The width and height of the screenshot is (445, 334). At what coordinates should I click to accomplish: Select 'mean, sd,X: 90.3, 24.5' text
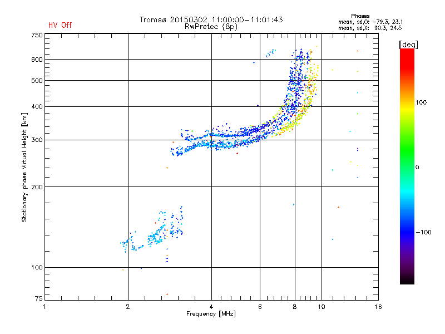[370, 28]
